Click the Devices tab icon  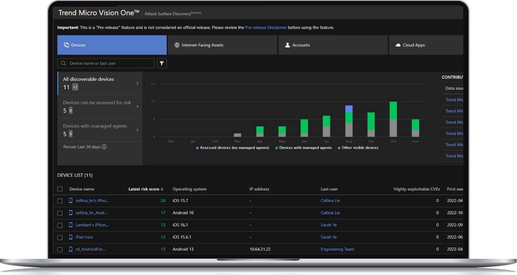click(x=67, y=45)
